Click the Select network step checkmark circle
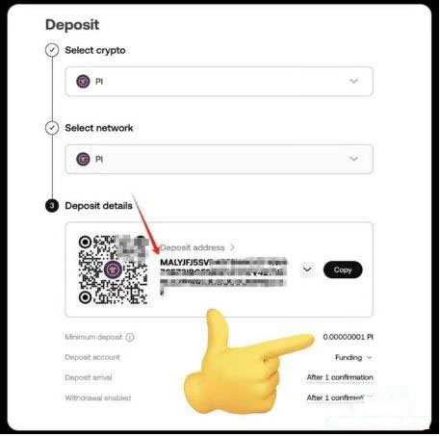The width and height of the screenshot is (440, 436). pyautogui.click(x=52, y=128)
